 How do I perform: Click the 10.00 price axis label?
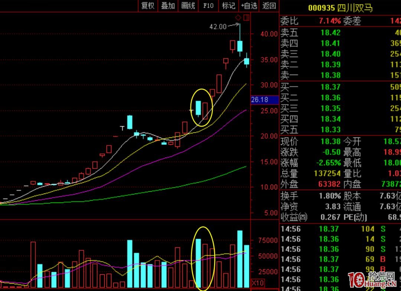coord(269,187)
